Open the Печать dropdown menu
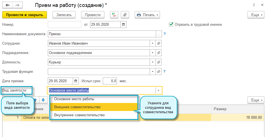Screen dimensions: 268x137 click(x=147, y=15)
